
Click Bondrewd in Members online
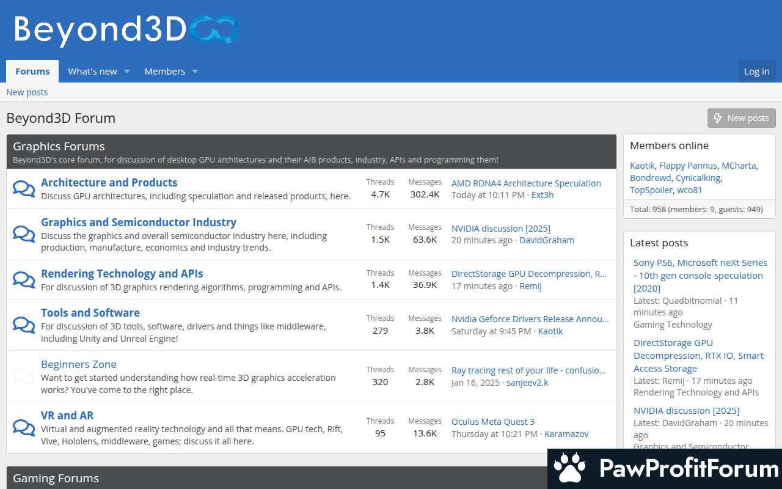pos(651,178)
